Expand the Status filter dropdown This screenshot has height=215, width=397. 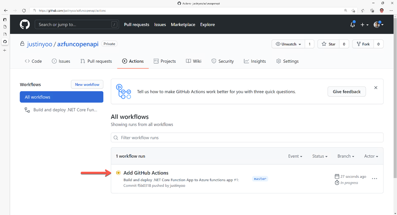tap(320, 156)
